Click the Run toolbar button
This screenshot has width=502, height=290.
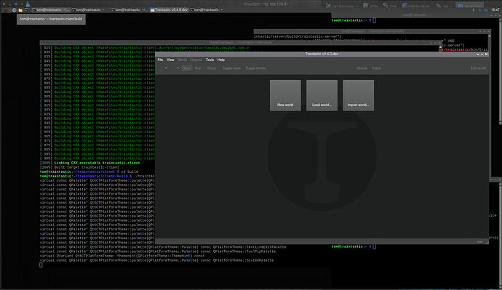coord(198,68)
